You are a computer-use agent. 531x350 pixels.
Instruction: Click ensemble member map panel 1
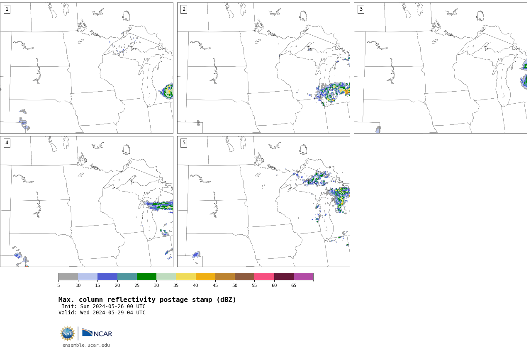[86, 68]
